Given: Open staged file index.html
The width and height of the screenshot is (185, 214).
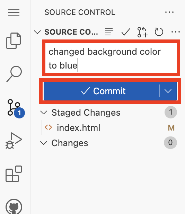Looking at the screenshot, I should point(79,128).
